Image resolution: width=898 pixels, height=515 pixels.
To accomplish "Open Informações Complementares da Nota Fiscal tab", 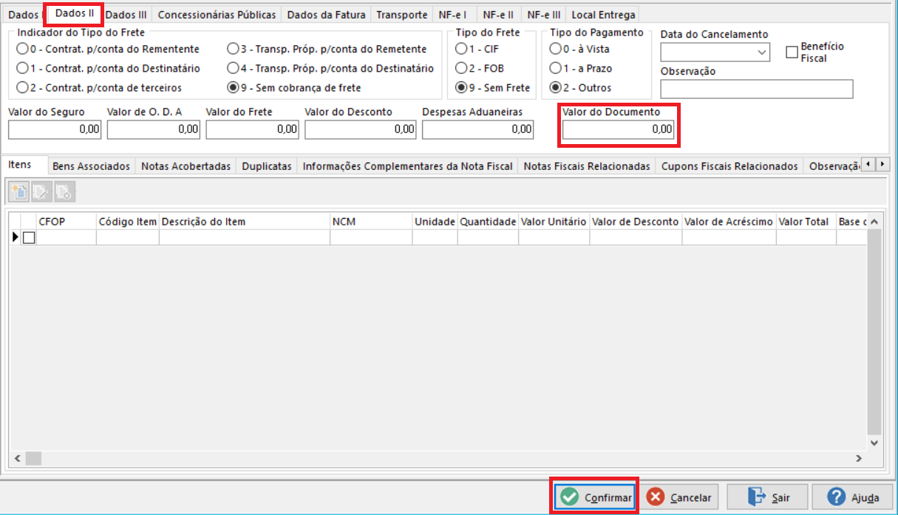I will (407, 166).
